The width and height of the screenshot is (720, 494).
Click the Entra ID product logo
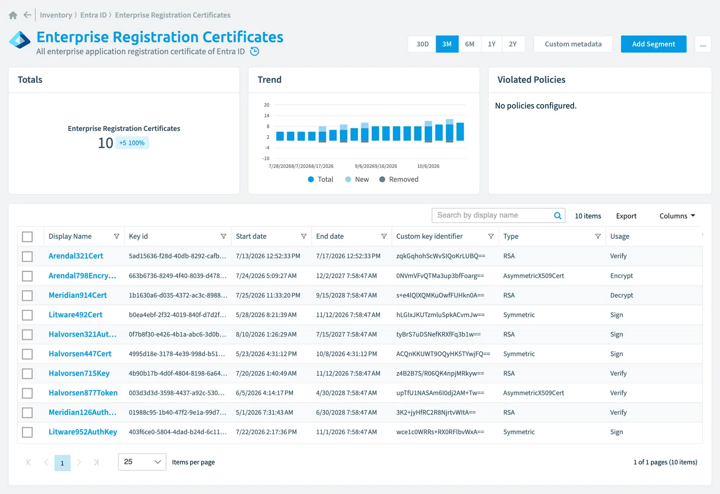(x=20, y=40)
